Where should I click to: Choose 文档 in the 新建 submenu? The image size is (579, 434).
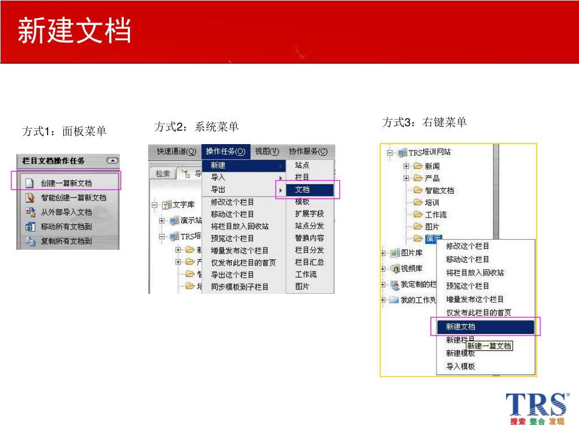(x=310, y=190)
